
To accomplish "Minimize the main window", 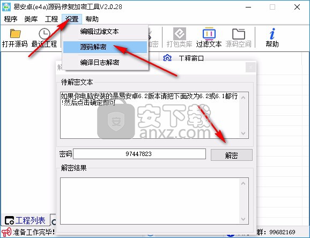I will (248, 7).
